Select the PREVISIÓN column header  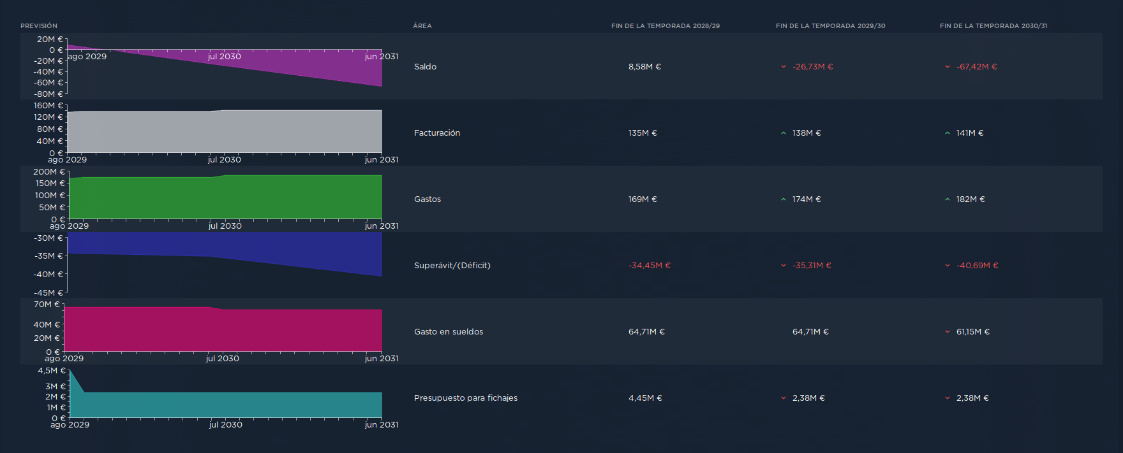[39, 26]
